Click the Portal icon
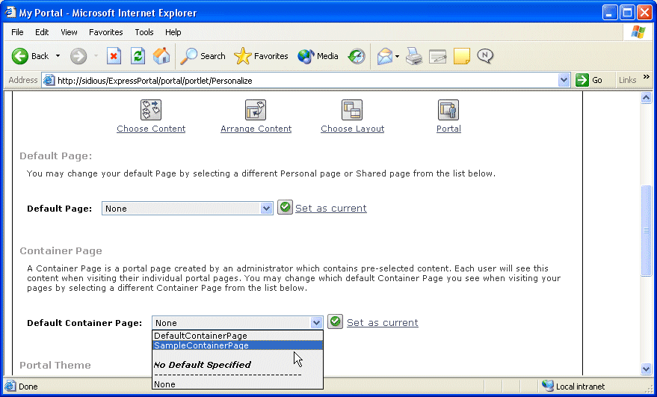Image resolution: width=657 pixels, height=397 pixels. tap(448, 110)
